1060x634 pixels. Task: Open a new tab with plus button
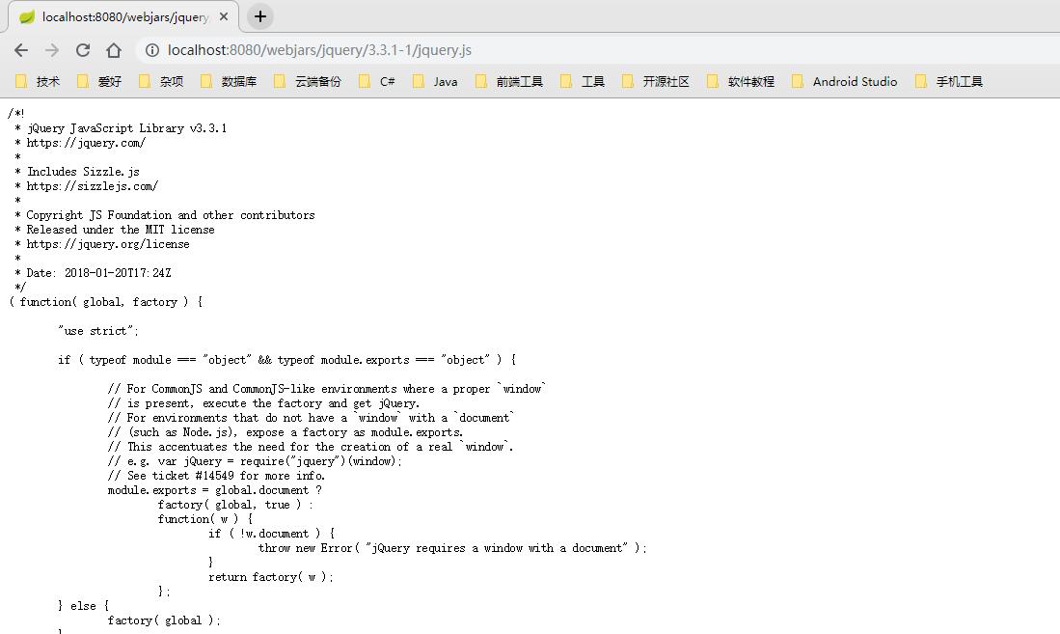click(260, 16)
